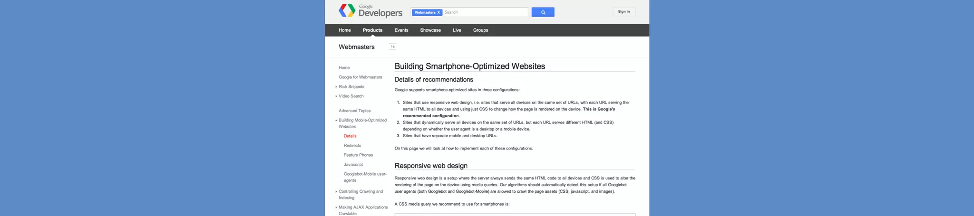The image size is (974, 216).
Task: Expand Controlling Crawling and Indexing arrow
Action: pyautogui.click(x=336, y=192)
